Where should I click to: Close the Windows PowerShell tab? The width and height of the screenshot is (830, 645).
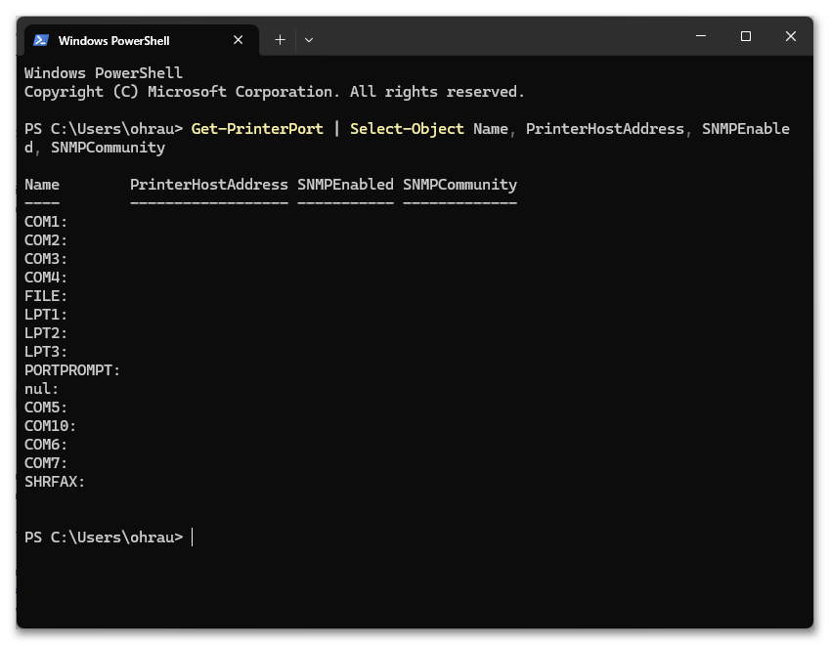tap(239, 40)
